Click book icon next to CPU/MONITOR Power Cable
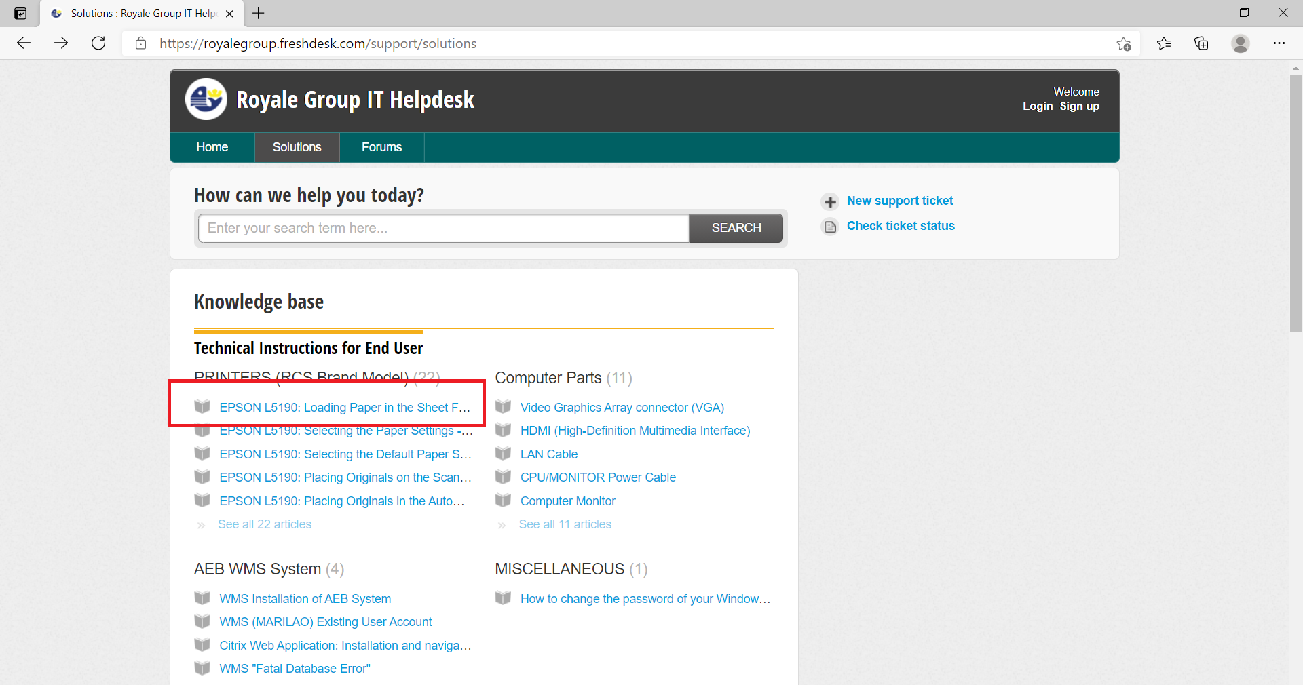Image resolution: width=1303 pixels, height=685 pixels. [503, 477]
